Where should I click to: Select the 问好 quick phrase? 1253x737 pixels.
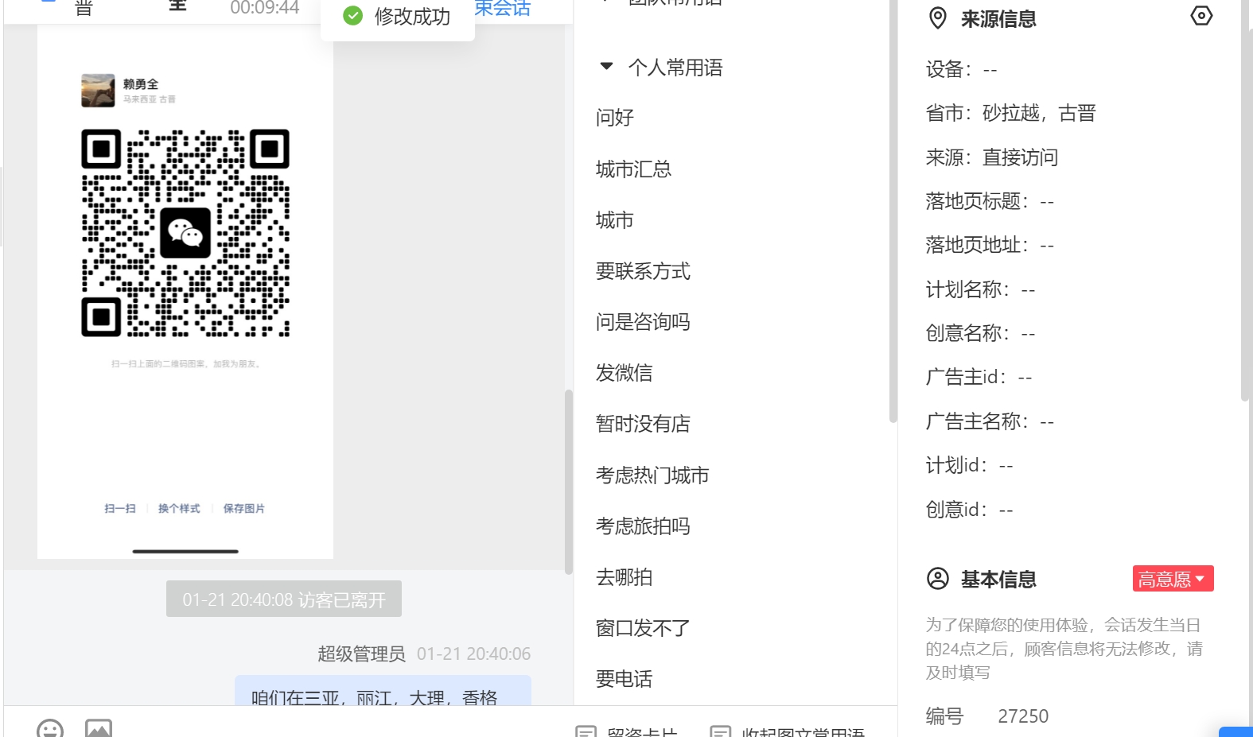click(615, 118)
